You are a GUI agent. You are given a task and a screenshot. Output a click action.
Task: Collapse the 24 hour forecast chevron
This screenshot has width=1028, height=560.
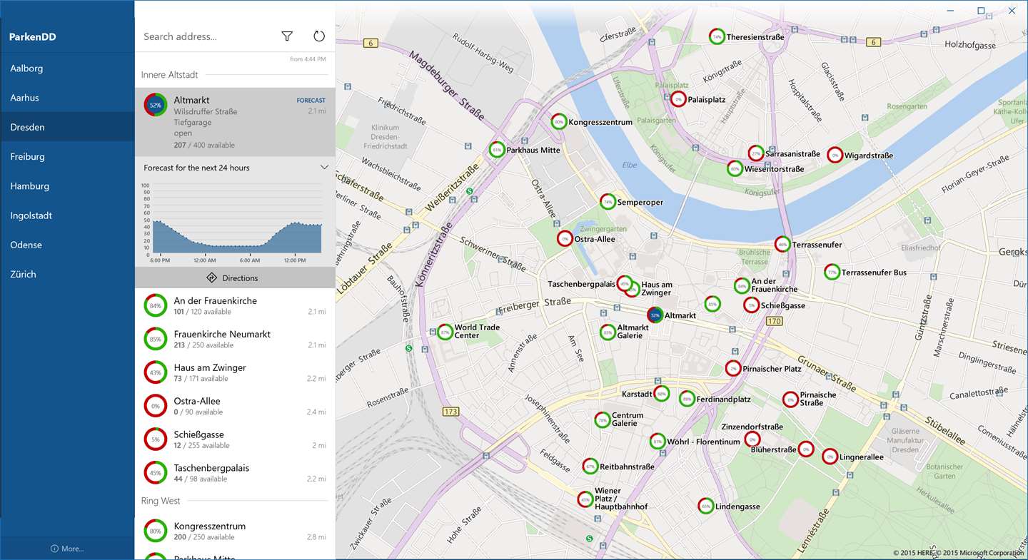pyautogui.click(x=324, y=168)
